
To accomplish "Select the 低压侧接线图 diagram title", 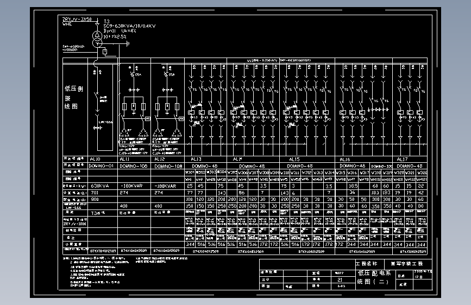I will coord(73,97).
